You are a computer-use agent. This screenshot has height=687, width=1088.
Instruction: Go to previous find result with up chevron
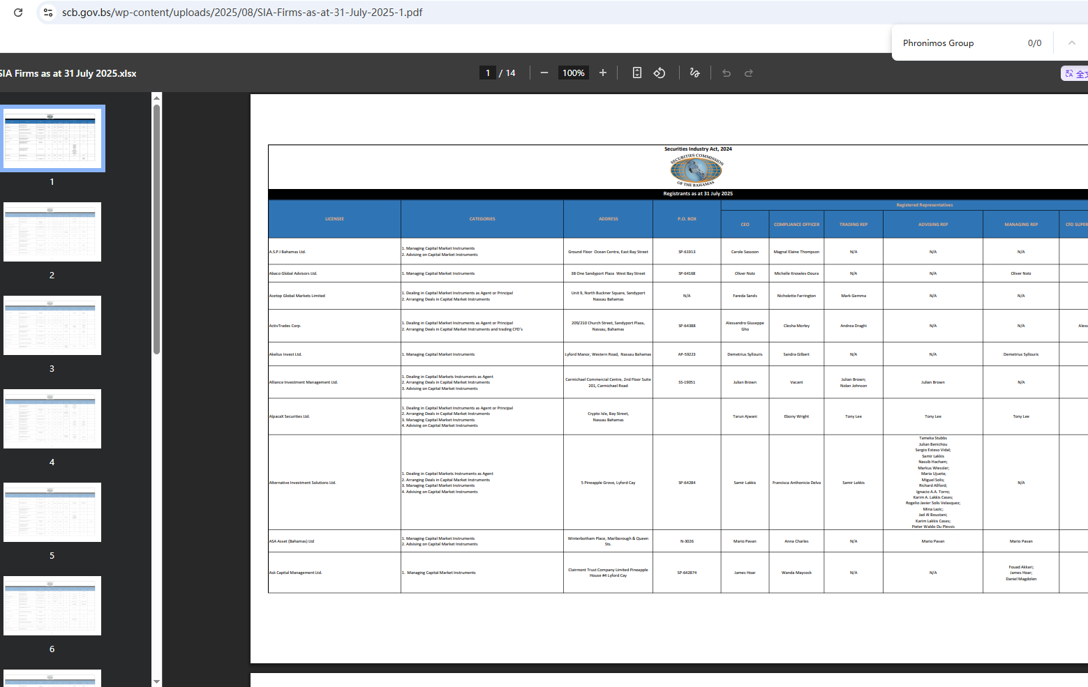coord(1071,43)
